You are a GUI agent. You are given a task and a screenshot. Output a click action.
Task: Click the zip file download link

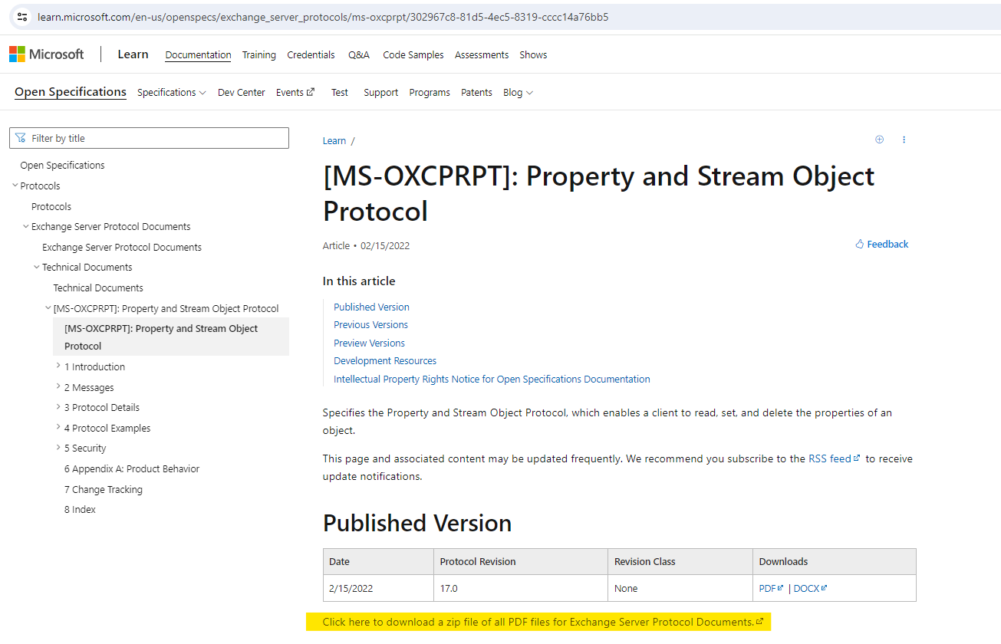pyautogui.click(x=543, y=623)
